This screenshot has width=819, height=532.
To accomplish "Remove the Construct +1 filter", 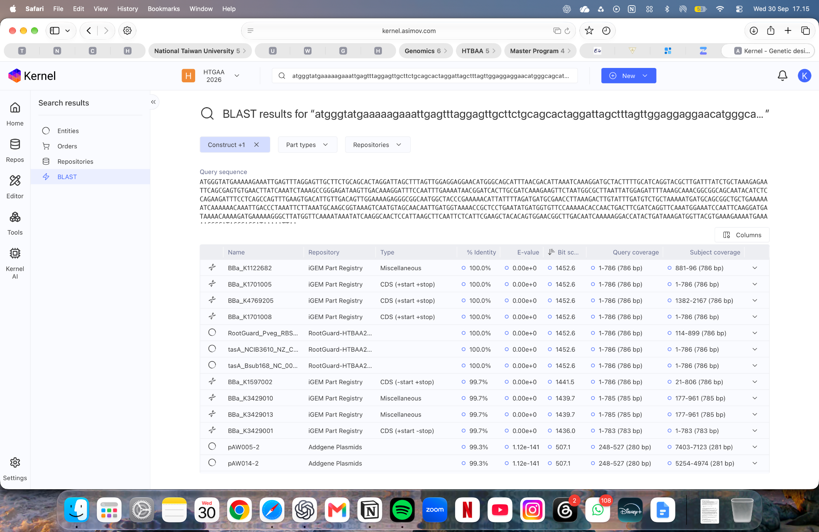I will [256, 145].
